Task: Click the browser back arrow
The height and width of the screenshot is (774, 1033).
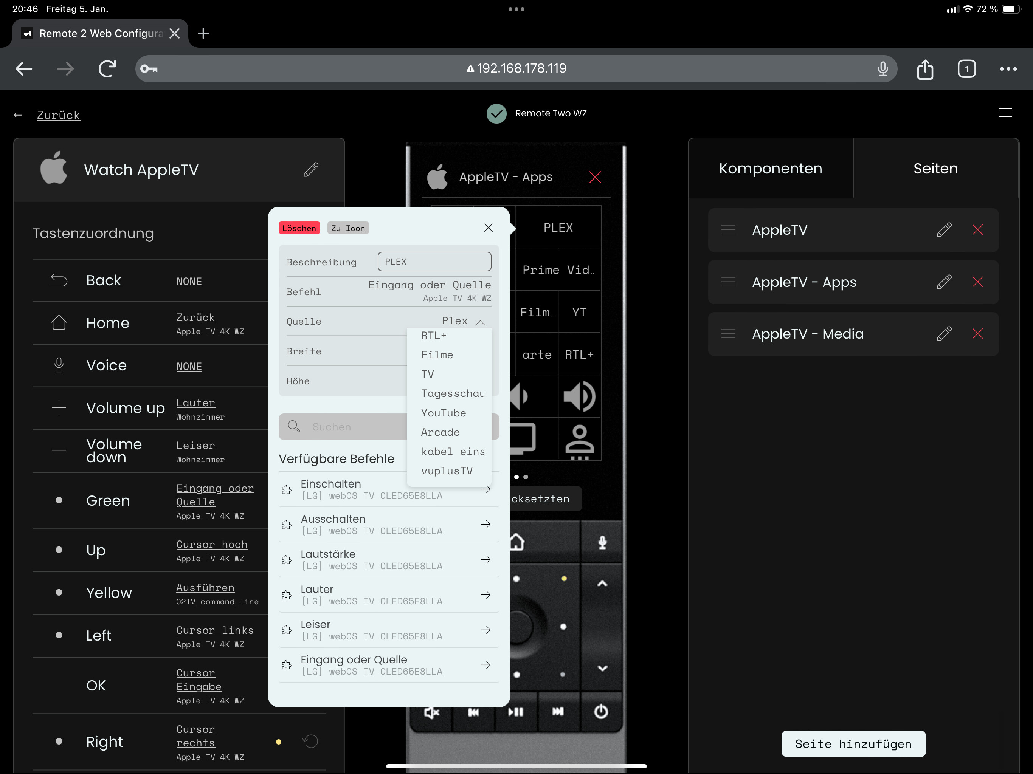Action: [x=23, y=69]
